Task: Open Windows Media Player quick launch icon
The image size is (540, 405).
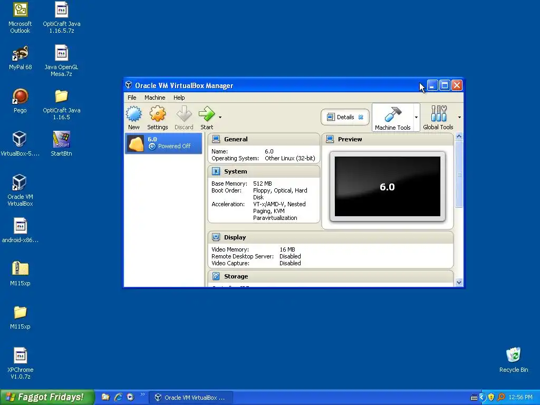Action: [130, 397]
